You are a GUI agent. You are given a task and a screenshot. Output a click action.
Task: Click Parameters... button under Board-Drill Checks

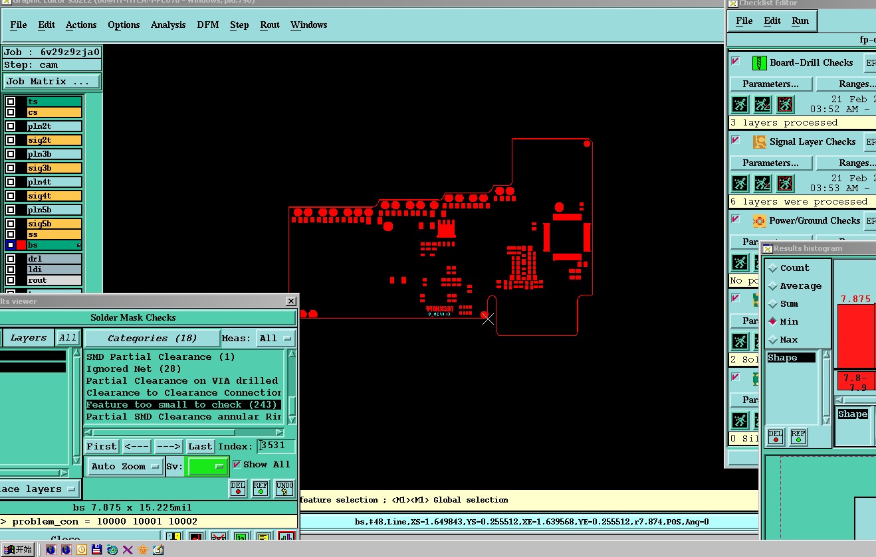[771, 84]
